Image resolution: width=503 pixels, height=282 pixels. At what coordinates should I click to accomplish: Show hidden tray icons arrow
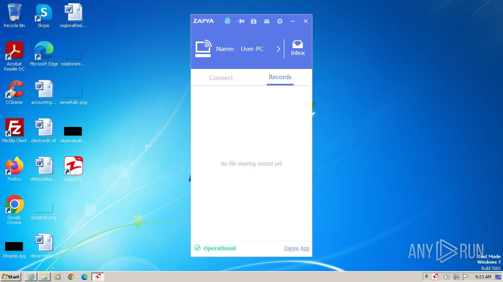[426, 277]
